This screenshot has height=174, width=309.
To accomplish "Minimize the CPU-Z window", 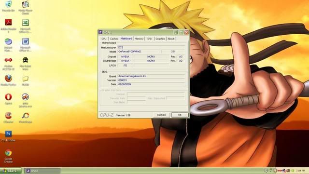I will click(176, 32).
